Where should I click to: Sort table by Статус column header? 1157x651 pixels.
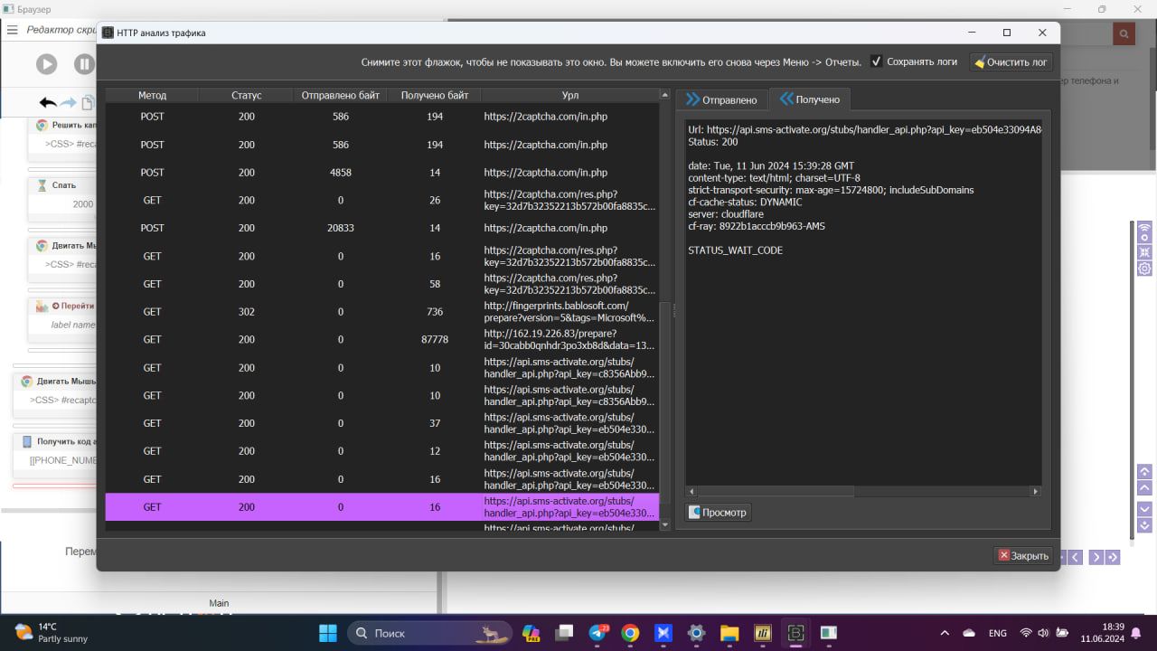246,95
